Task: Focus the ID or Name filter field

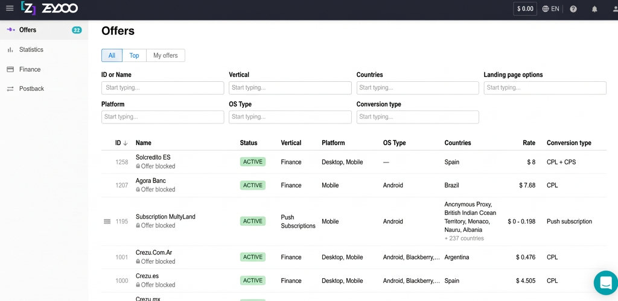Action: click(163, 88)
